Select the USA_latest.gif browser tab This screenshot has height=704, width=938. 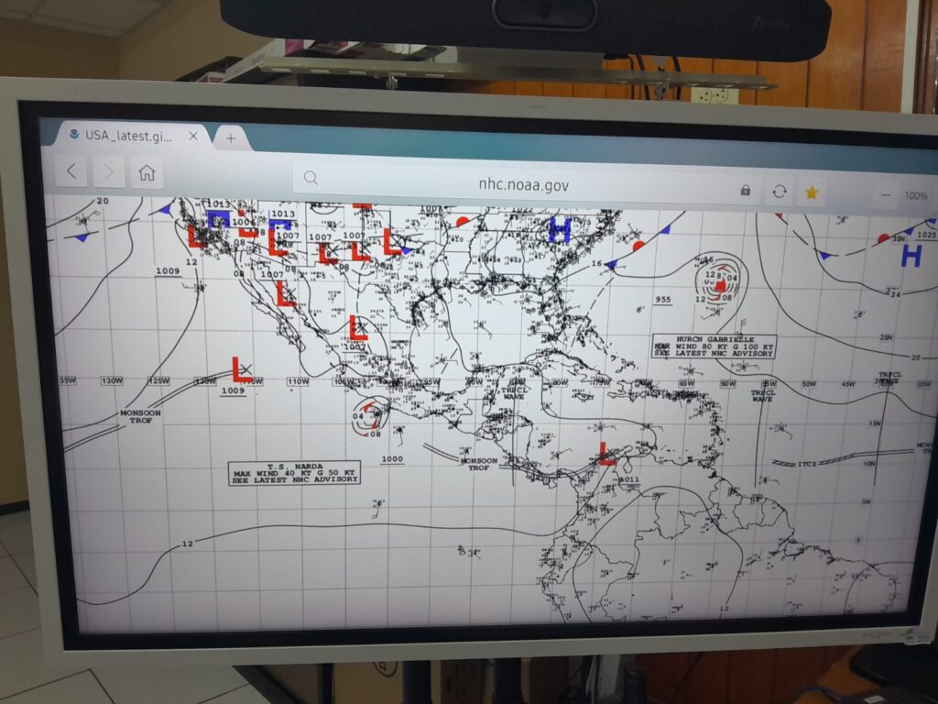[128, 135]
